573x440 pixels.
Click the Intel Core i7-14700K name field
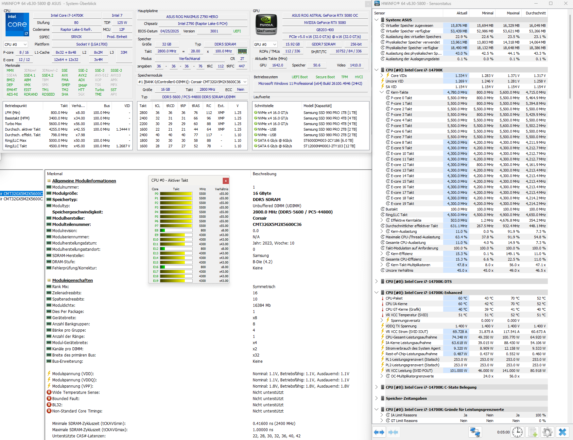click(67, 15)
